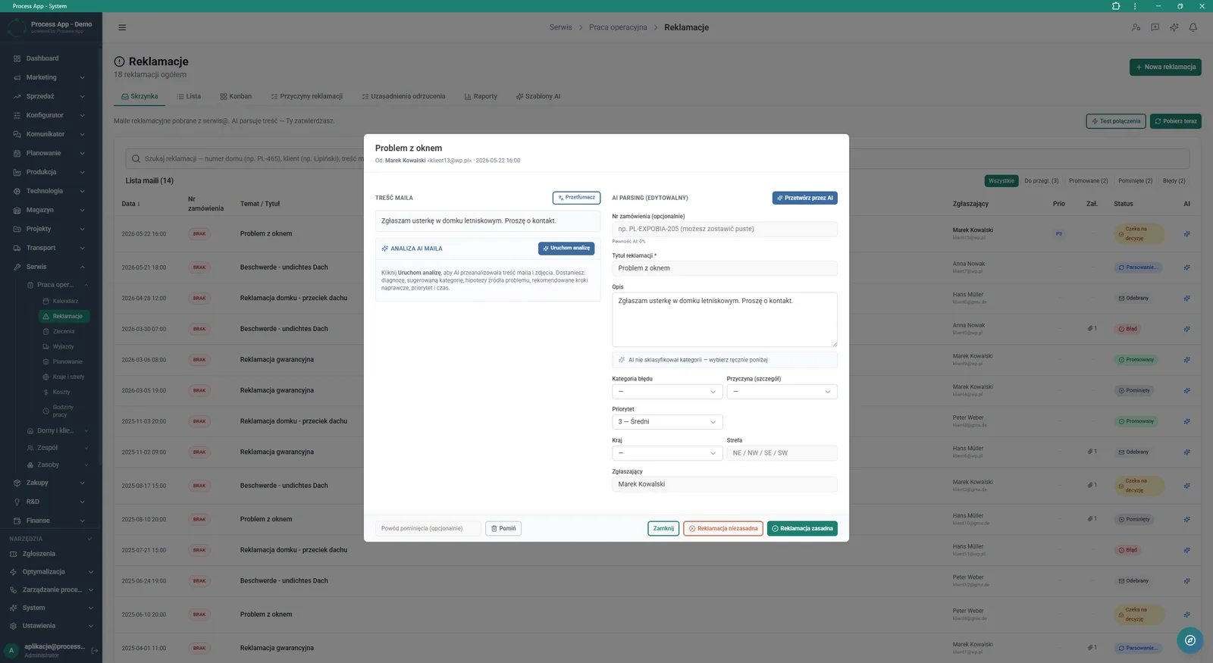Viewport: 1213px width, 663px height.
Task: Click the Transport sidebar icon
Action: pyautogui.click(x=17, y=248)
